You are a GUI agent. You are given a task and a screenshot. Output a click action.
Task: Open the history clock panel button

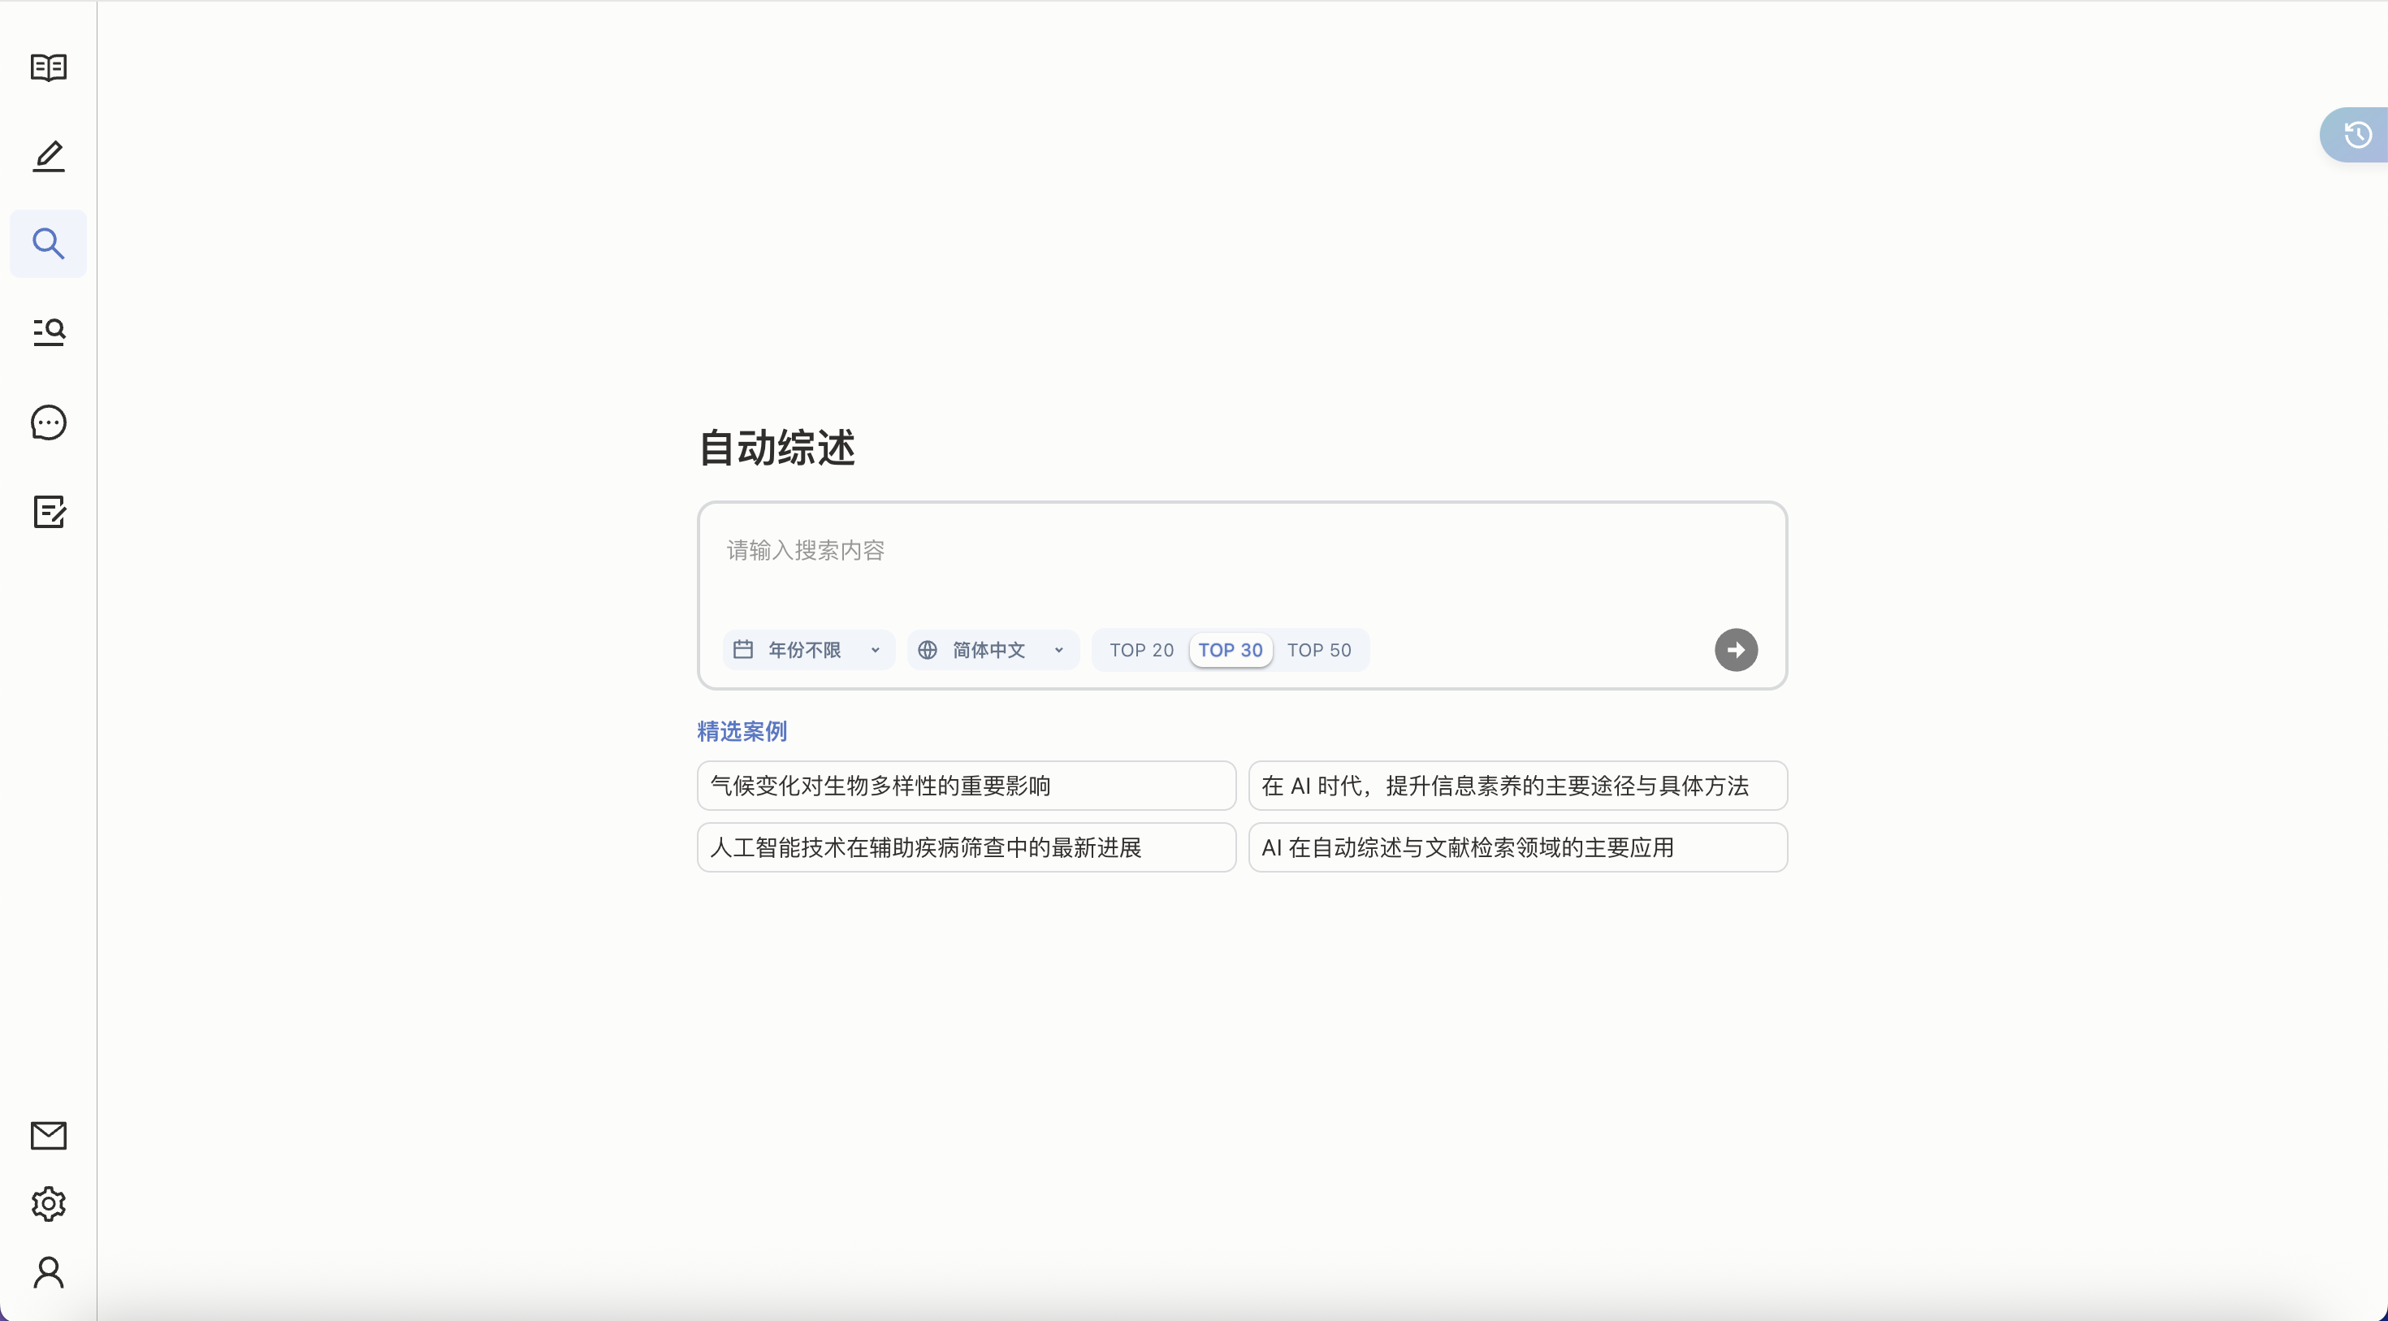click(2355, 136)
